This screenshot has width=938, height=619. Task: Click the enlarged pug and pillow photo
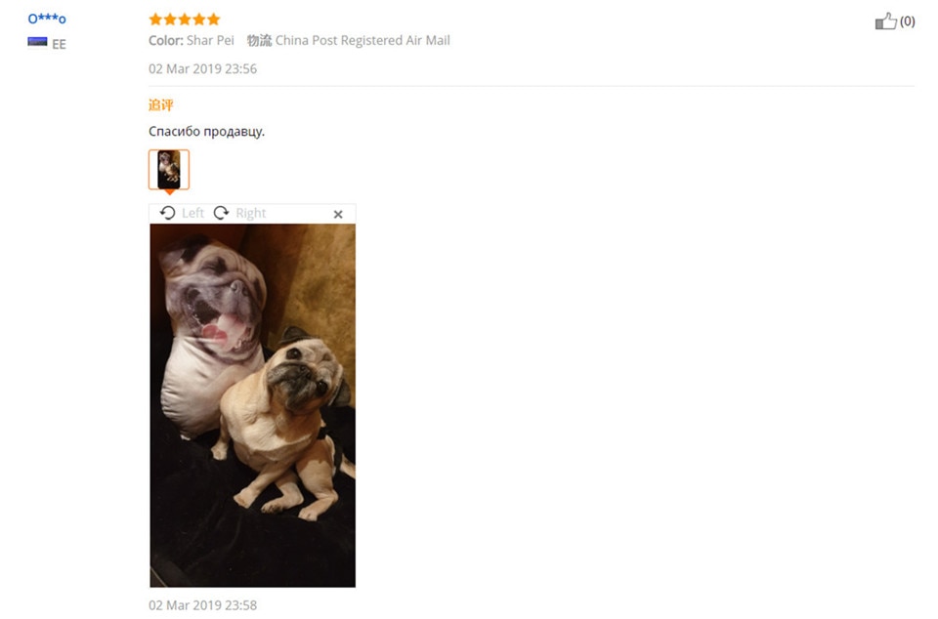(x=252, y=406)
